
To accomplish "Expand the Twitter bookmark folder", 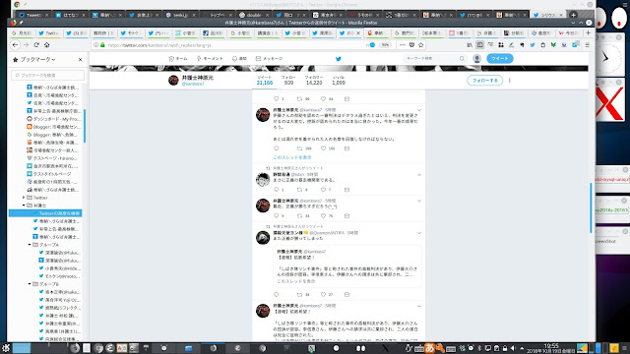I will (x=24, y=198).
